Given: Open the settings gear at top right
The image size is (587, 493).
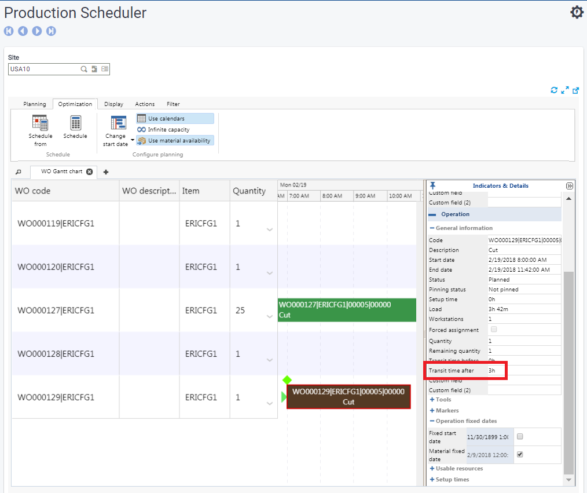Looking at the screenshot, I should tap(577, 12).
